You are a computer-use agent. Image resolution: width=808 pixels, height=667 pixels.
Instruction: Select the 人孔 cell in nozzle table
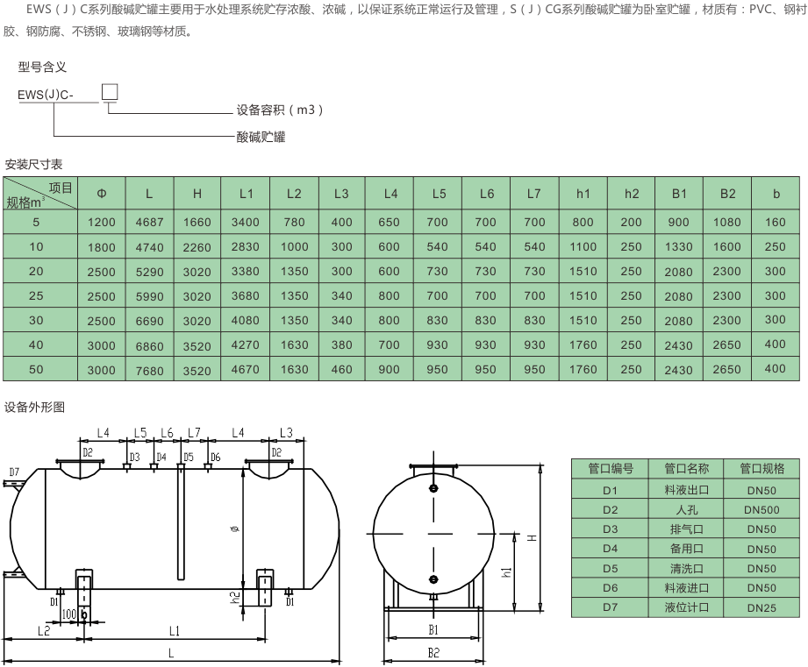pos(686,509)
